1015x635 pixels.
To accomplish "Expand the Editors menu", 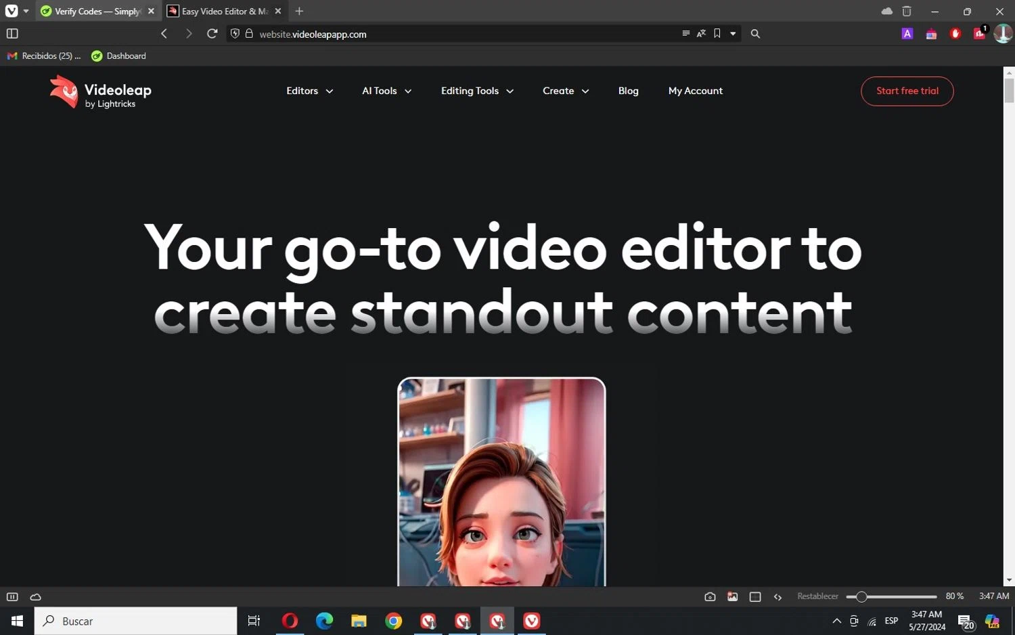I will pyautogui.click(x=309, y=91).
